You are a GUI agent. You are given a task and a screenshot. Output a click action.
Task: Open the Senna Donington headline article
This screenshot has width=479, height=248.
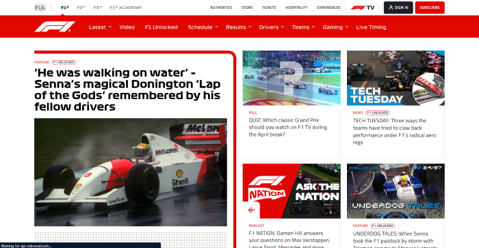pos(127,89)
